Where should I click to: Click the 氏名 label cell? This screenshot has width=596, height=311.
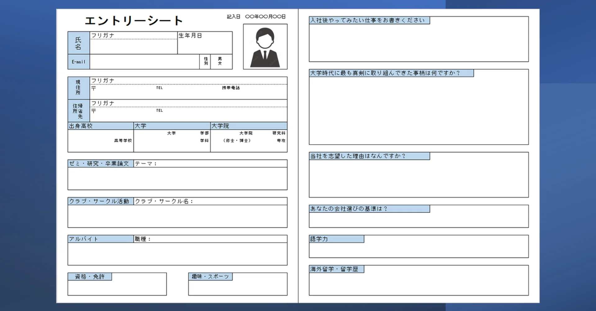(x=79, y=43)
